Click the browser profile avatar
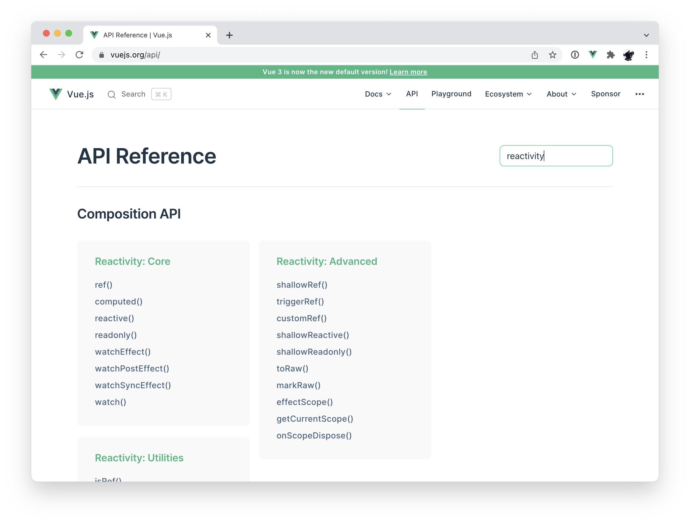Image resolution: width=690 pixels, height=523 pixels. [629, 55]
